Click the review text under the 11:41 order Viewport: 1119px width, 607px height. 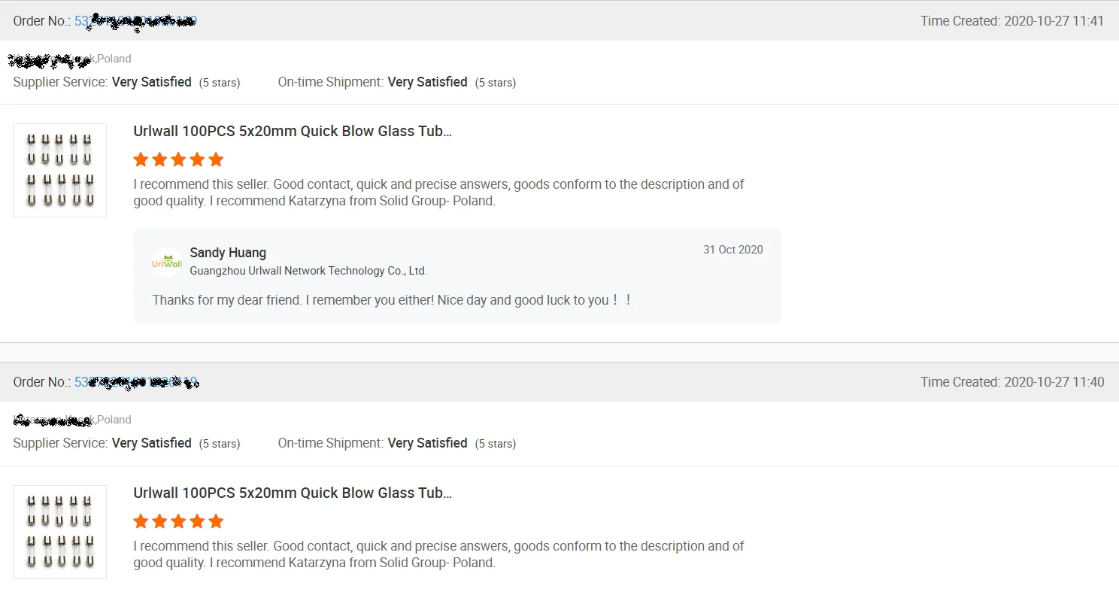pyautogui.click(x=438, y=193)
